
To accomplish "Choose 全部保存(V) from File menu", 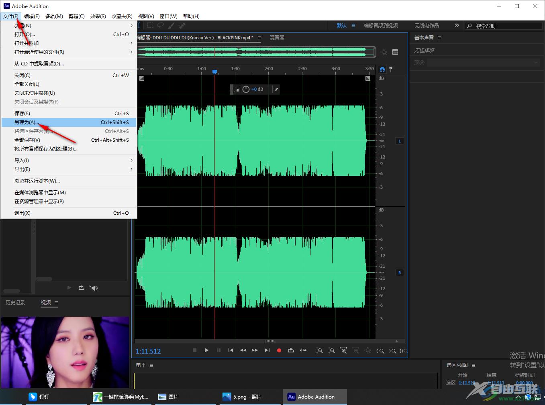I will (x=69, y=140).
